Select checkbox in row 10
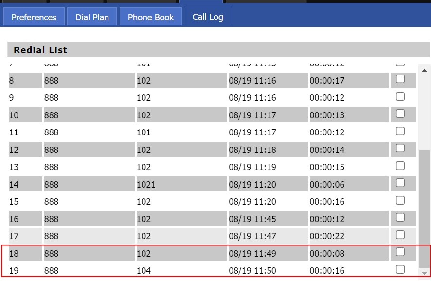Screen dimensions: 431x283 (x=400, y=113)
